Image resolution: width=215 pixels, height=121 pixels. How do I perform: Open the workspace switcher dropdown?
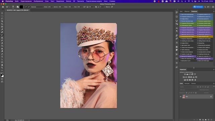point(209,7)
